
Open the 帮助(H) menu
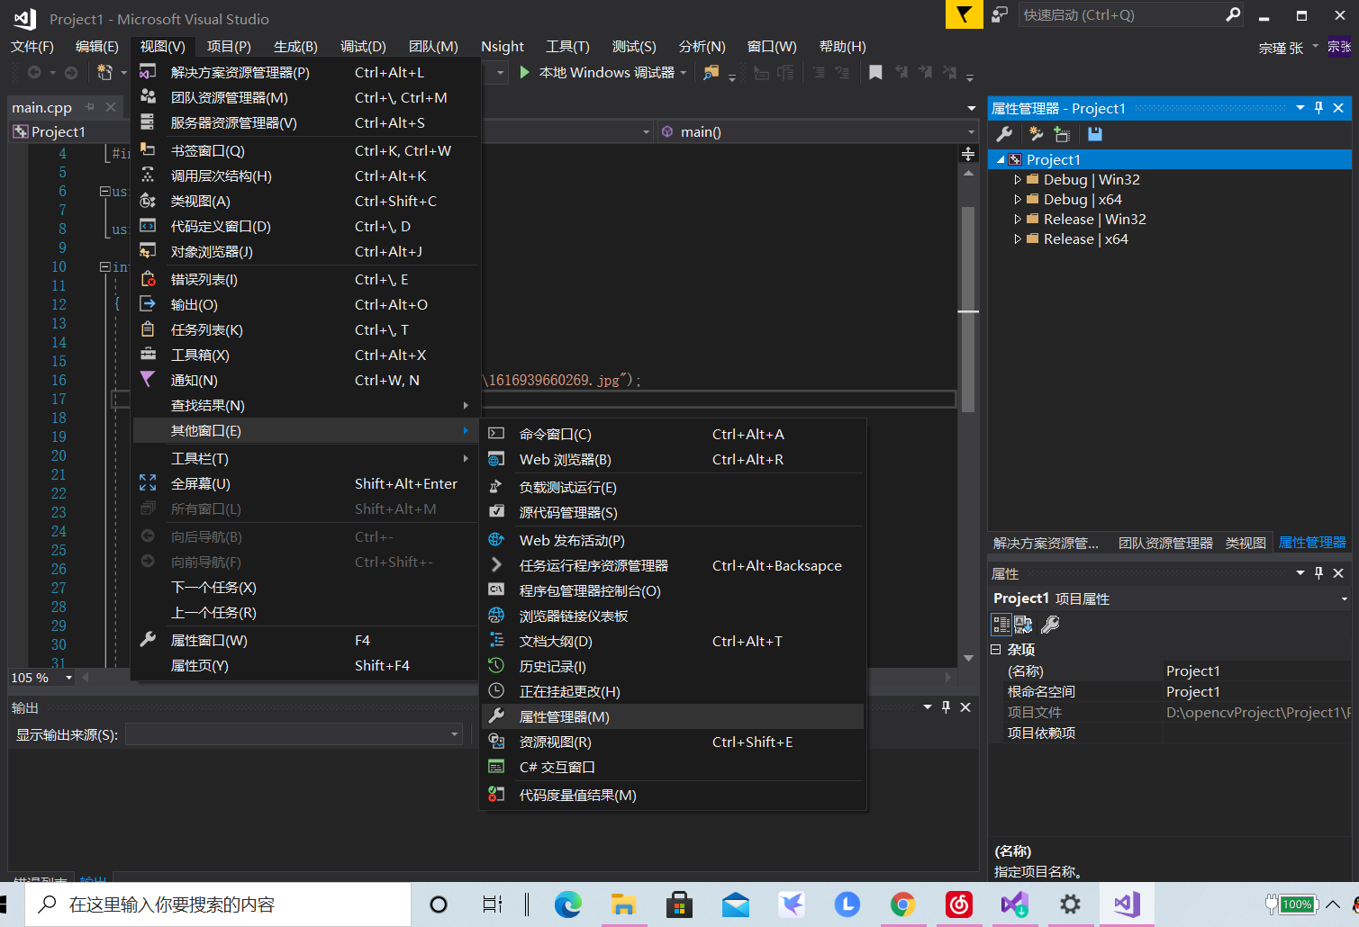point(842,47)
